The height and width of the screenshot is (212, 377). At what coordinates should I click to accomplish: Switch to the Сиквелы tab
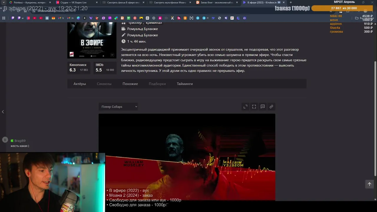point(104,84)
